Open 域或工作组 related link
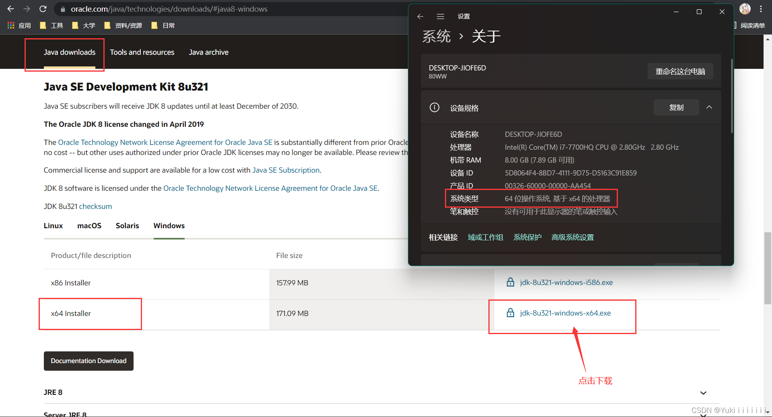This screenshot has height=417, width=772. point(486,237)
